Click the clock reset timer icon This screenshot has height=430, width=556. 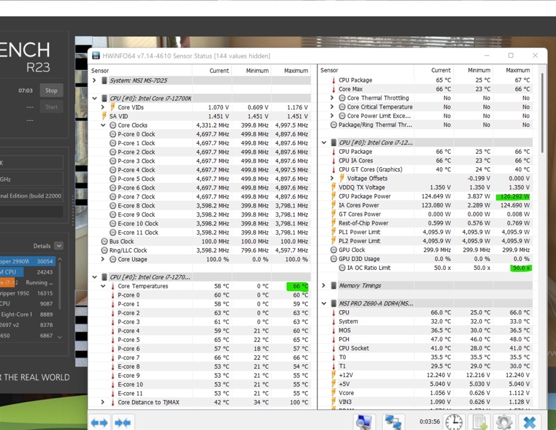pos(454,422)
